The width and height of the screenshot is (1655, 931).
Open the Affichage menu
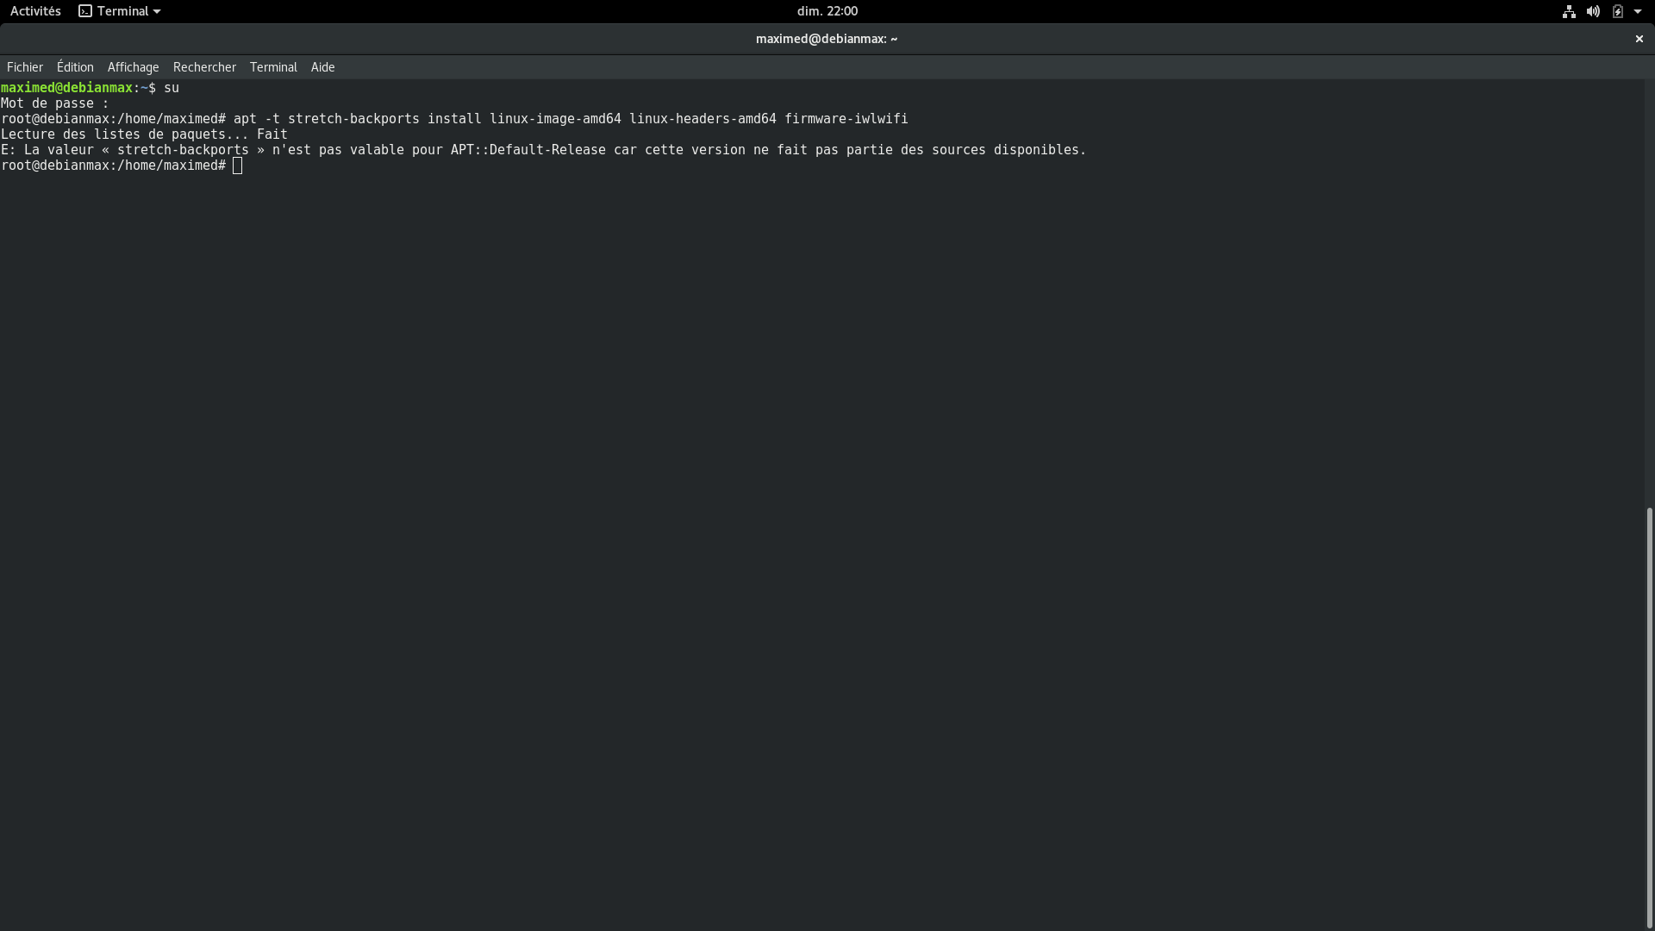click(133, 67)
